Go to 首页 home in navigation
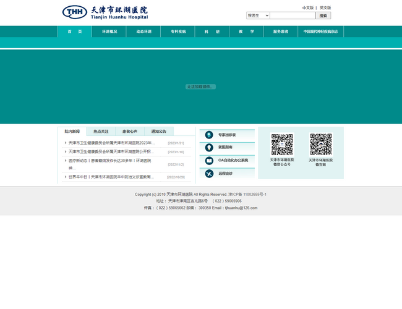402x309 pixels. pos(74,32)
